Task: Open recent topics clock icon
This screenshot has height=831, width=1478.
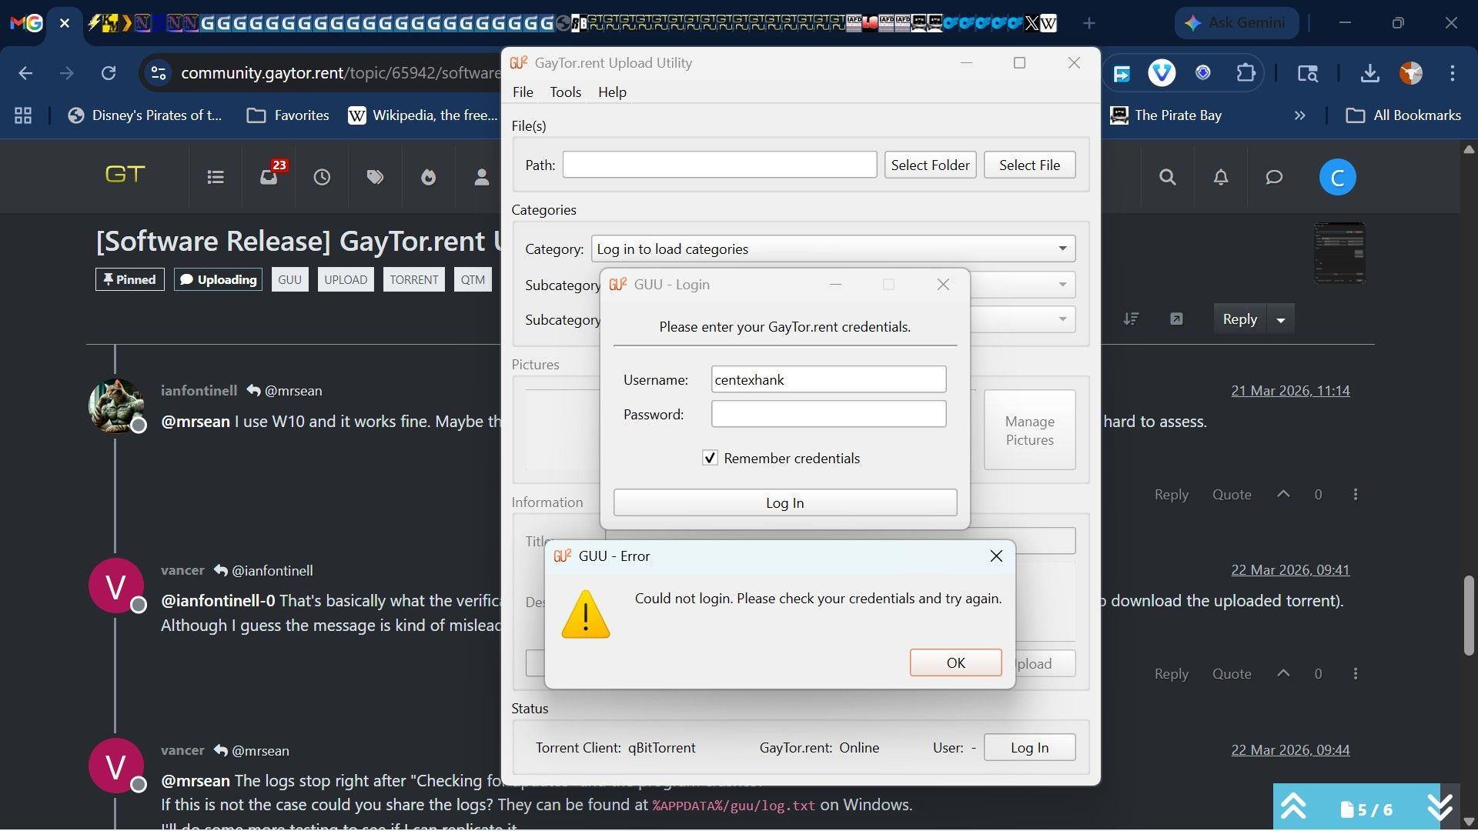Action: (322, 178)
